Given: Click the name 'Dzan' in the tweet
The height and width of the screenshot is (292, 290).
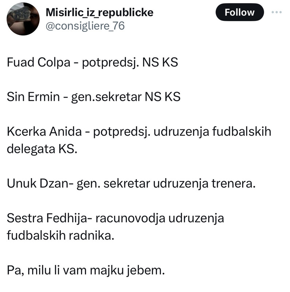Looking at the screenshot, I should tap(54, 184).
